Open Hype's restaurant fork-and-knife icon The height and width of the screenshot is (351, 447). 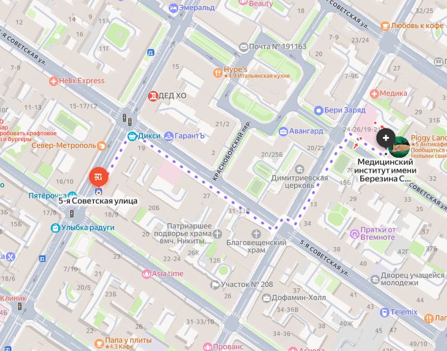point(218,72)
